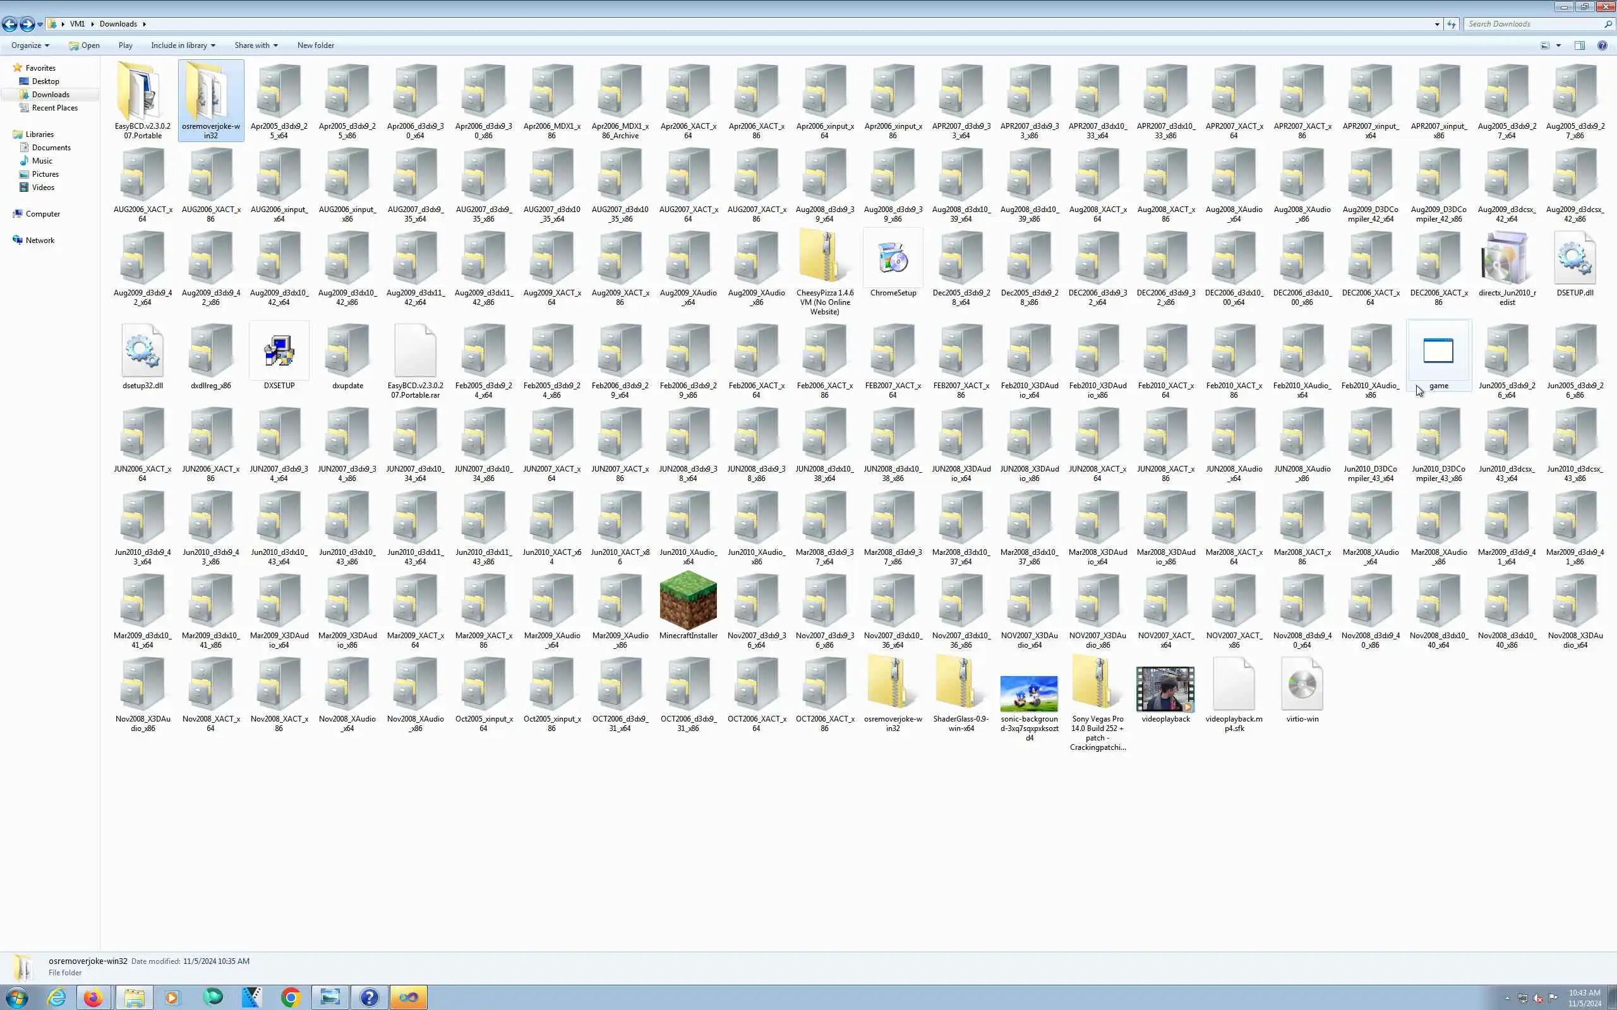Select the ChromeSetup installer icon
Viewport: 1617px width, 1010px height.
pyautogui.click(x=893, y=259)
